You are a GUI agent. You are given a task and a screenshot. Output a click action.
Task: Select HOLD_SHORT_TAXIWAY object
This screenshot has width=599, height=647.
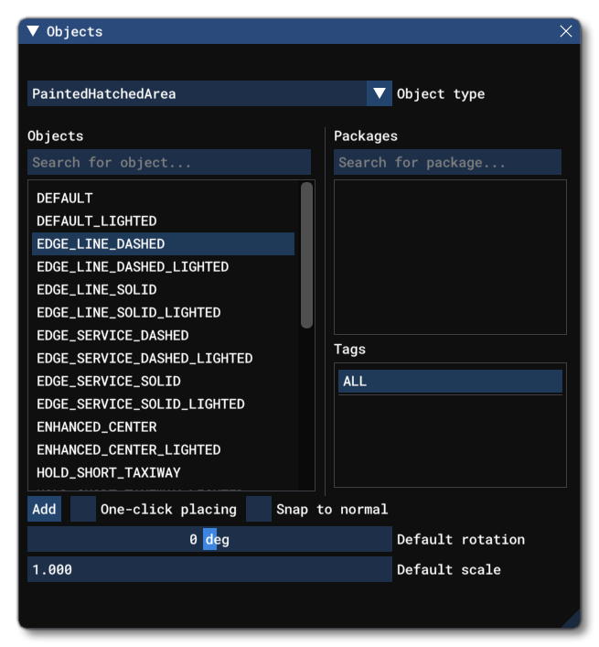108,472
